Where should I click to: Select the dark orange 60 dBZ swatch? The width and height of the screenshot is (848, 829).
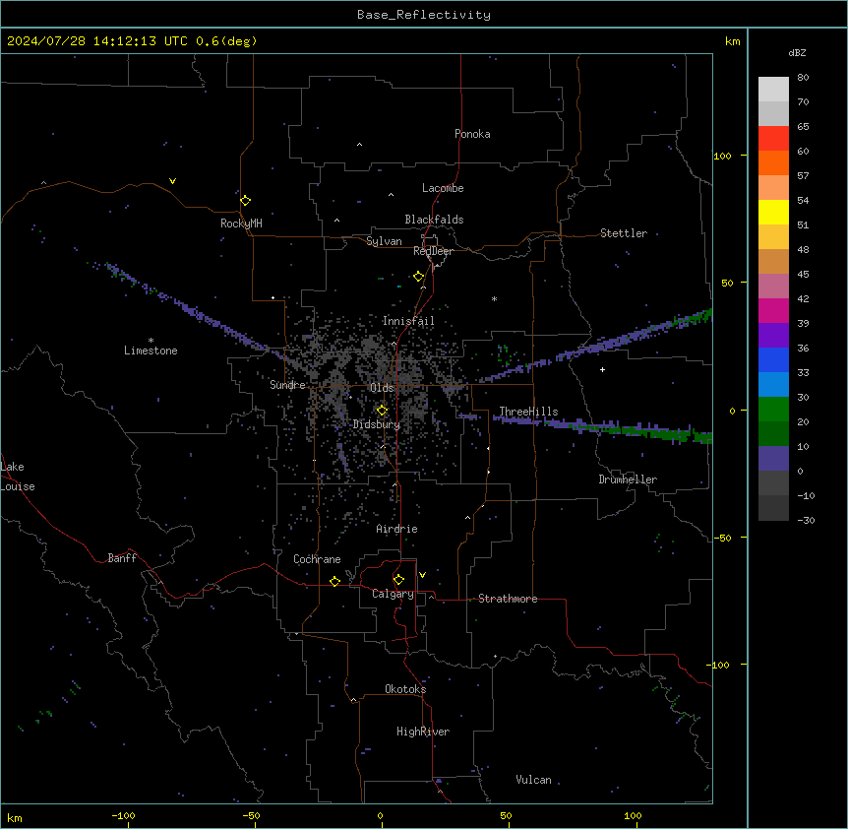pos(773,162)
